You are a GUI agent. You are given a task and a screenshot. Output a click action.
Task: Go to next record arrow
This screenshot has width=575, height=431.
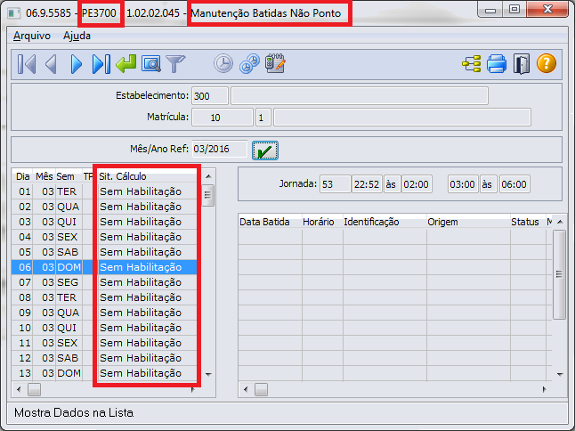[x=76, y=64]
